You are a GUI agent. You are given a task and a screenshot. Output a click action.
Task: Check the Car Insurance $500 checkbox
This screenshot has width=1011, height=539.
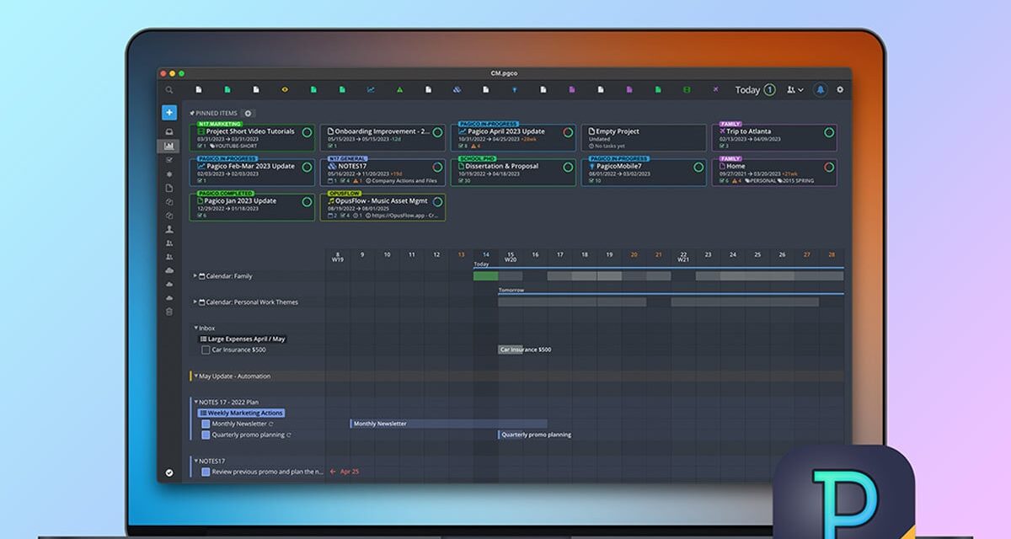tap(206, 350)
